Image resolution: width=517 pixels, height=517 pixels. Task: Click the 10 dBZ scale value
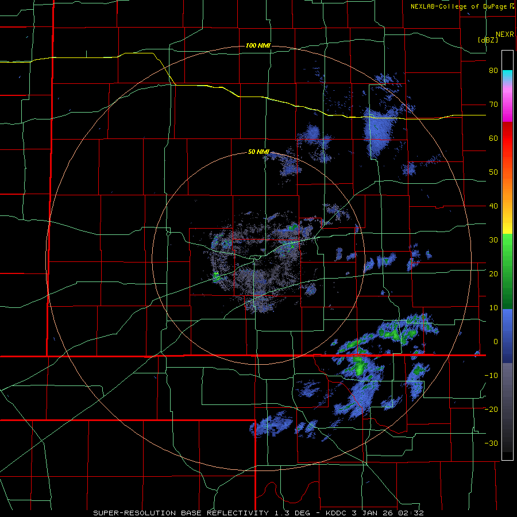click(x=493, y=308)
